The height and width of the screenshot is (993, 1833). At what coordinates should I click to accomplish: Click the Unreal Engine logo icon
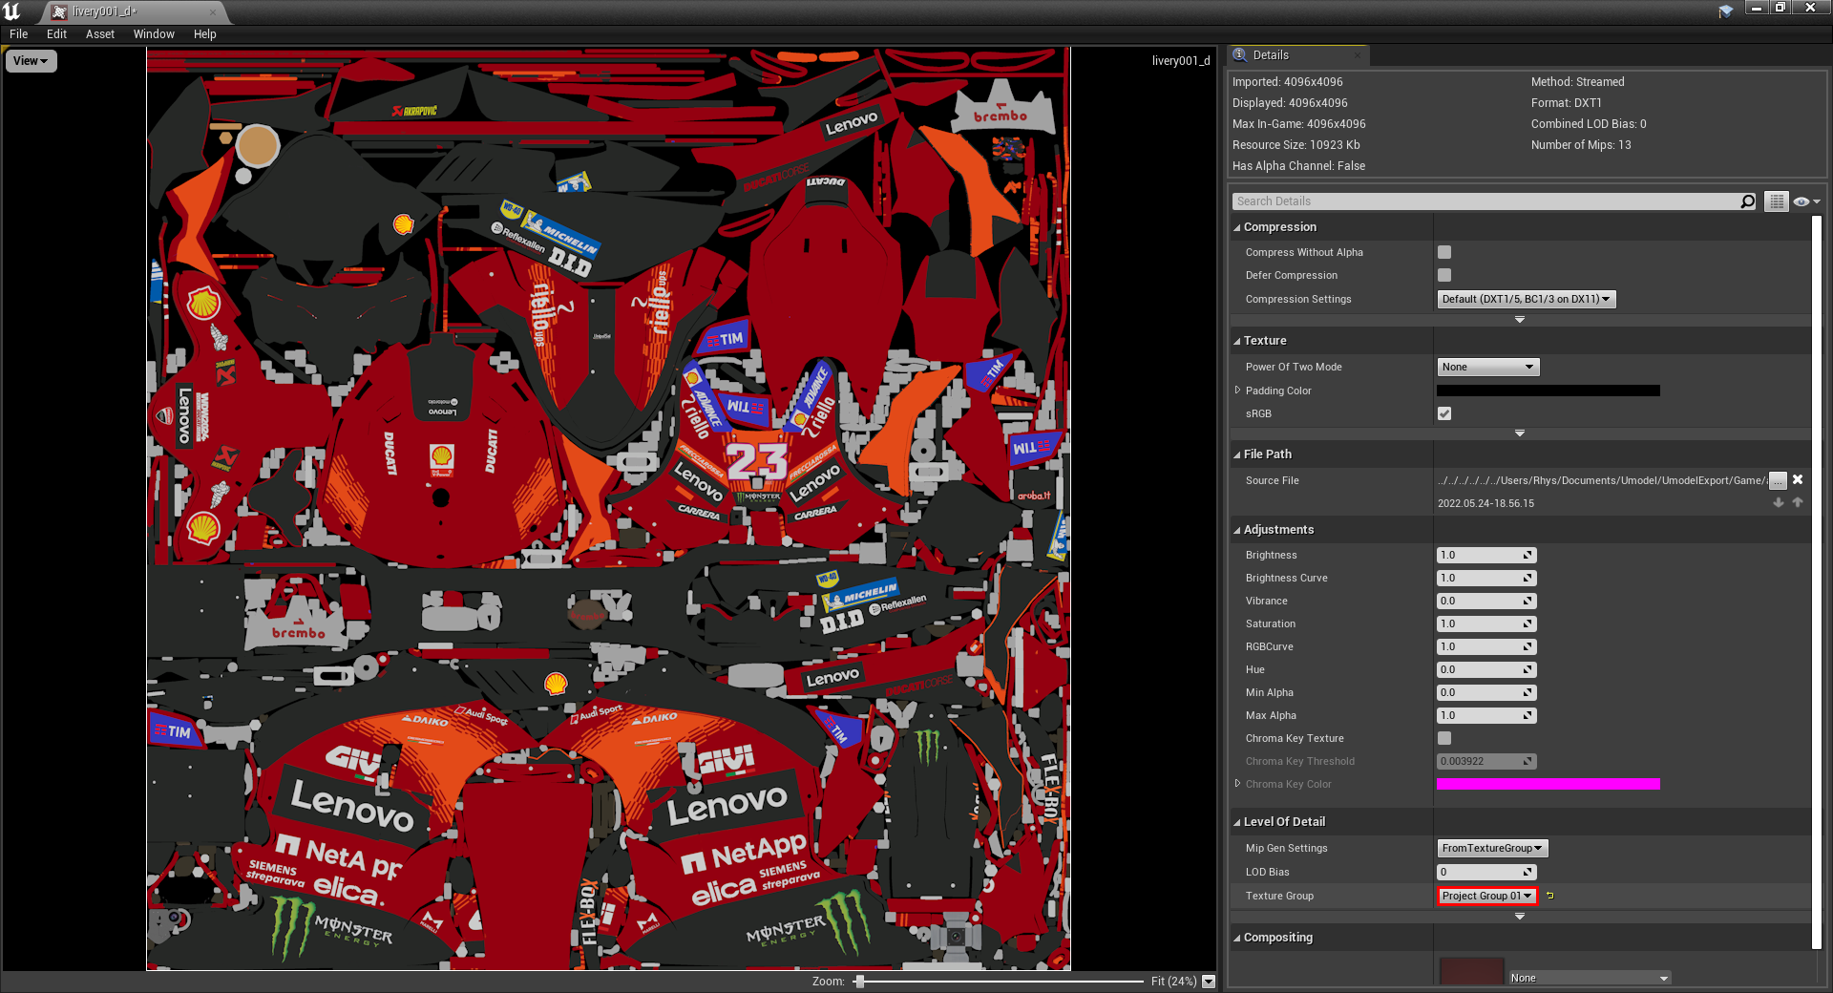pos(11,11)
